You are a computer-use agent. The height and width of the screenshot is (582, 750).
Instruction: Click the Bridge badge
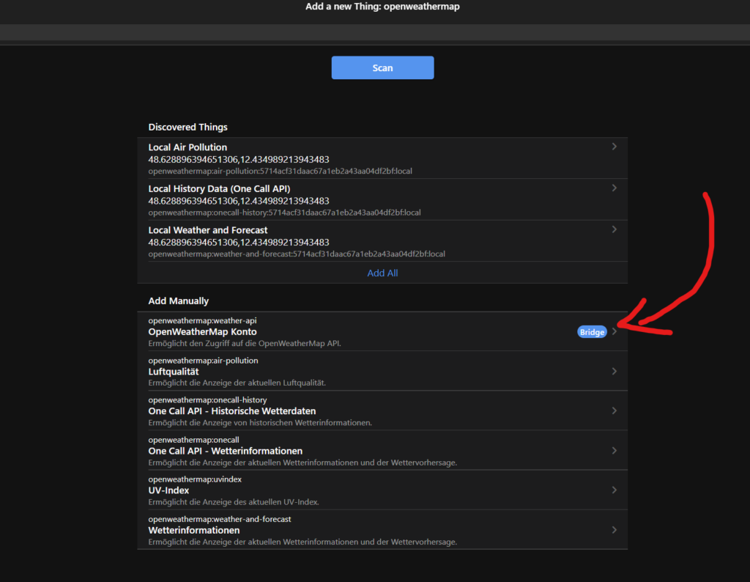[x=592, y=332]
